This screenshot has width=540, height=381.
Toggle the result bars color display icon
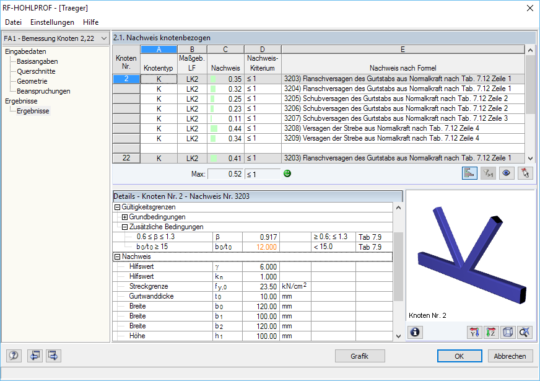click(x=469, y=173)
